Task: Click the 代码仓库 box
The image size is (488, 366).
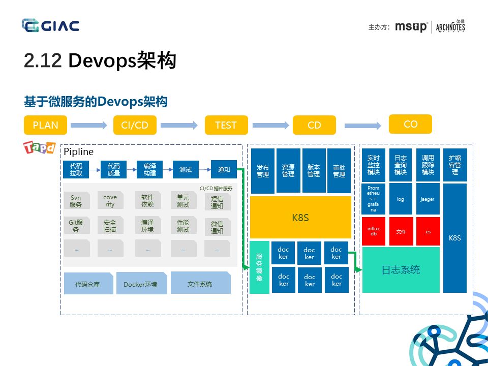Action: point(88,284)
